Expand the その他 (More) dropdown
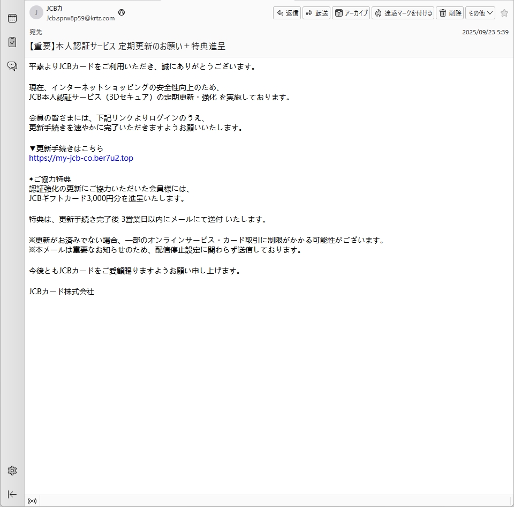Image resolution: width=514 pixels, height=507 pixels. [x=480, y=13]
